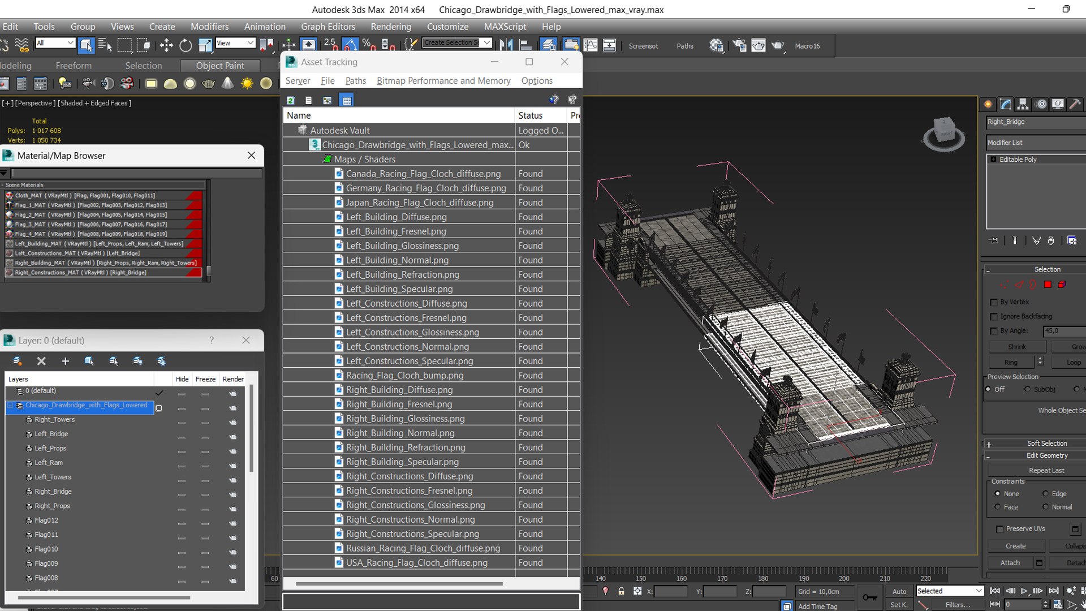Click the Hierarchy panel tab icon
This screenshot has width=1086, height=611.
(1022, 104)
